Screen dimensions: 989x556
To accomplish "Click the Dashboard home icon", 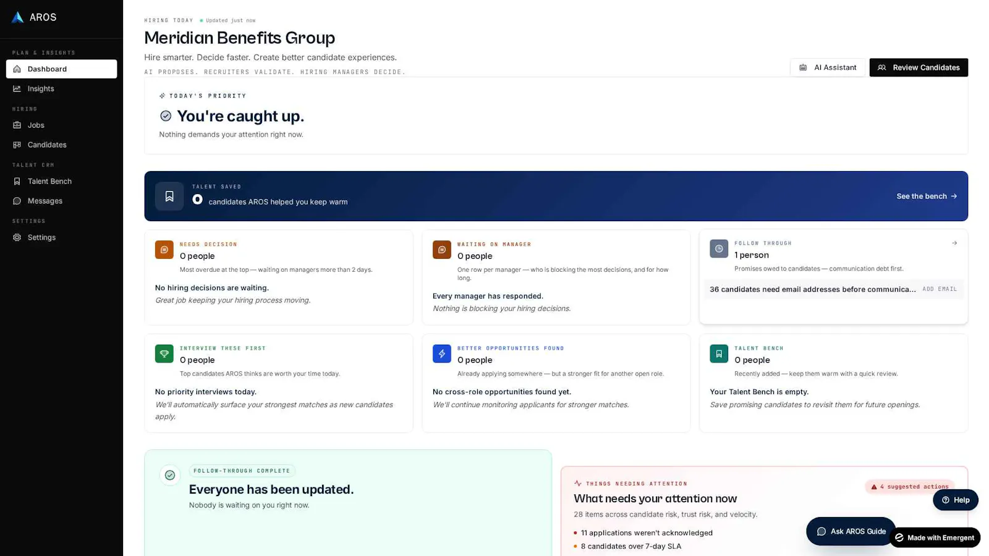I will [17, 69].
